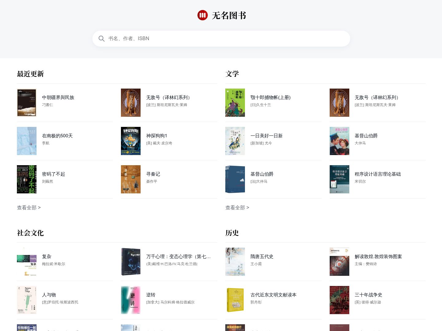Open book title 在南极的500天
This screenshot has height=331, width=442.
point(57,136)
